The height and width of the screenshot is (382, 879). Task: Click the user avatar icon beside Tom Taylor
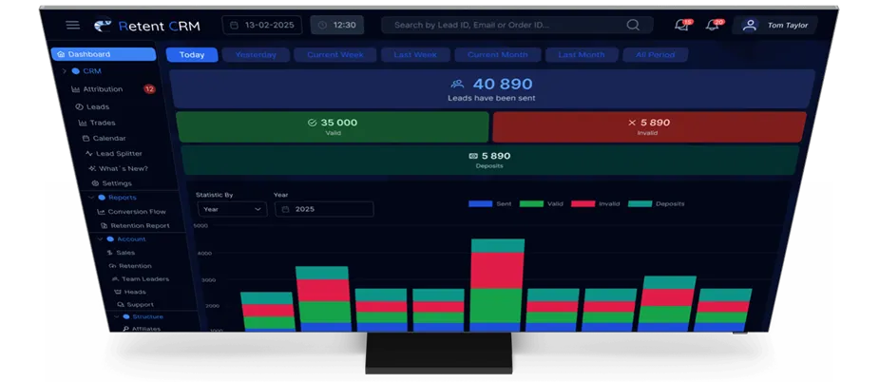pos(750,26)
